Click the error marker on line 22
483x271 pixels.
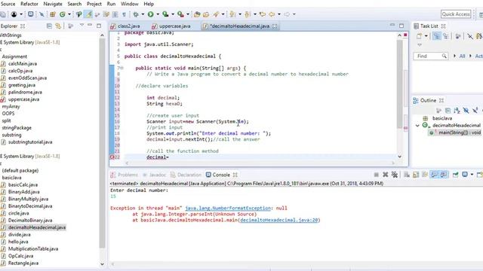[x=112, y=157]
